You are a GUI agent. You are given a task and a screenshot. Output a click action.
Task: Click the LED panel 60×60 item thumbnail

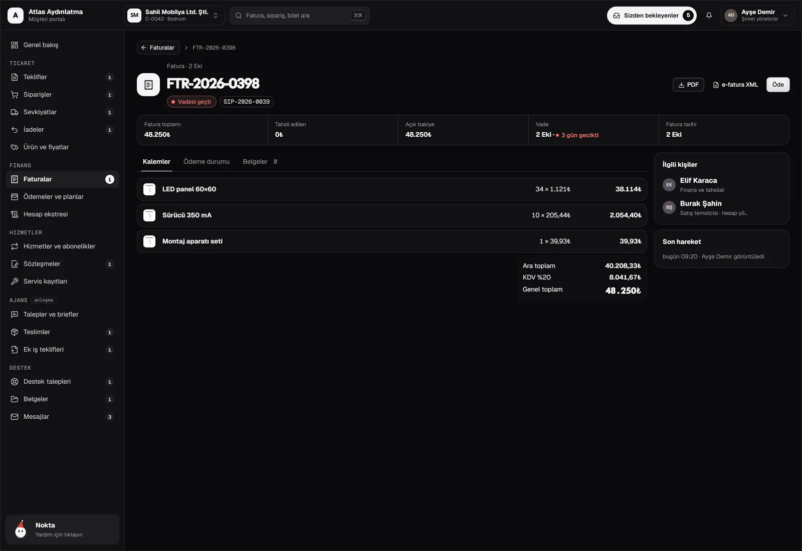(149, 189)
